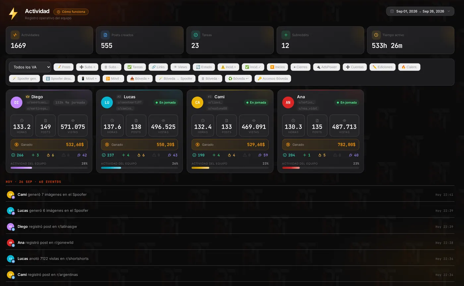Screen dimensions: 464x286
Task: Toggle the AdsPower filter chip
Action: 326,67
